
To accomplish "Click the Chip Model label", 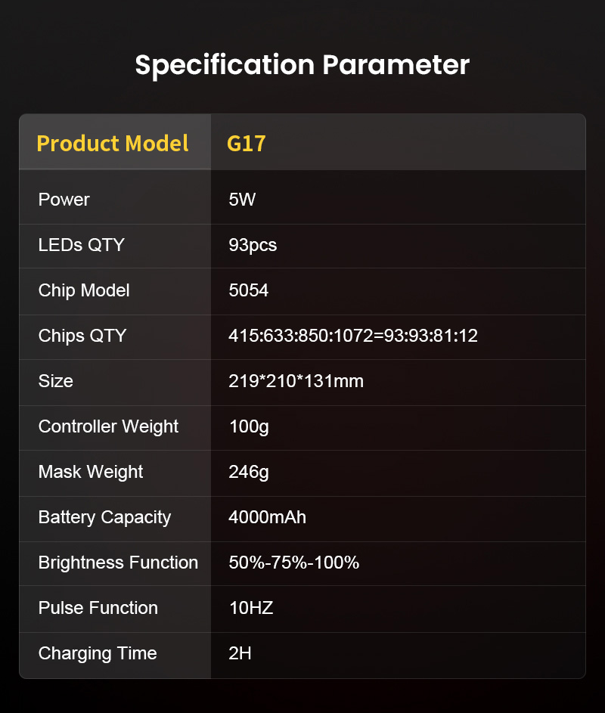I will pos(84,290).
